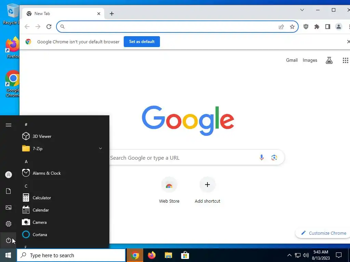Open the network icon in system tray
Viewport: 350px width, 262px height.
(x=298, y=255)
